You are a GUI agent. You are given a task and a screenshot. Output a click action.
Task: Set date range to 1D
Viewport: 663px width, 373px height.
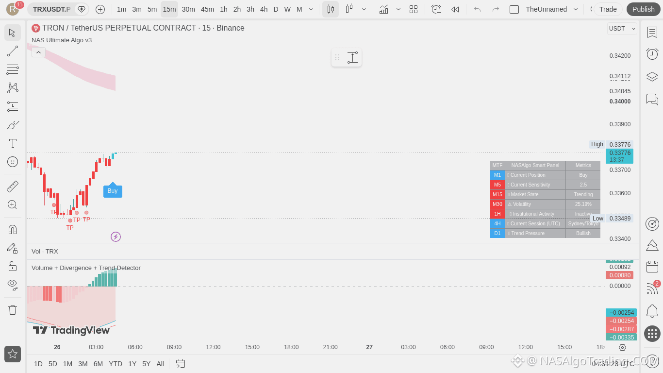coord(38,364)
